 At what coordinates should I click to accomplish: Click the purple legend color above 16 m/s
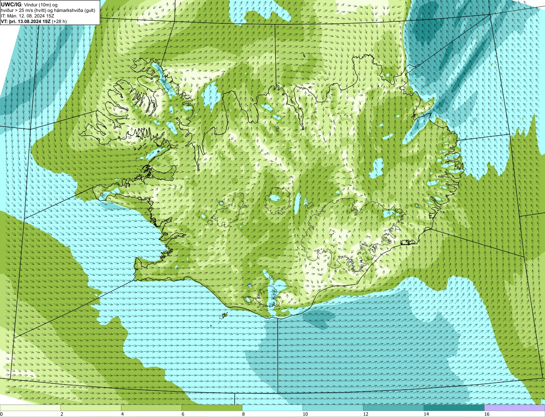pos(515,408)
